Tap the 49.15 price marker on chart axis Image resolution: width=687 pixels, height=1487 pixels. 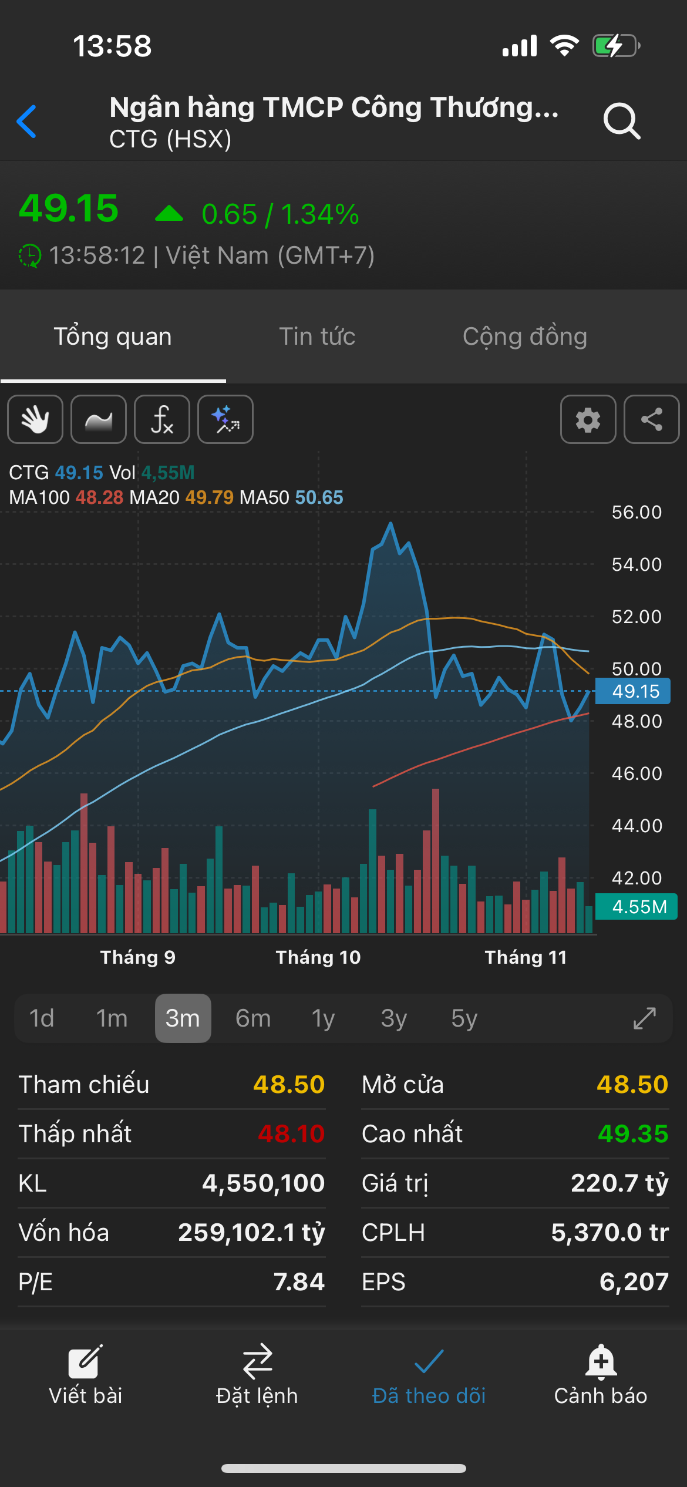(x=634, y=691)
